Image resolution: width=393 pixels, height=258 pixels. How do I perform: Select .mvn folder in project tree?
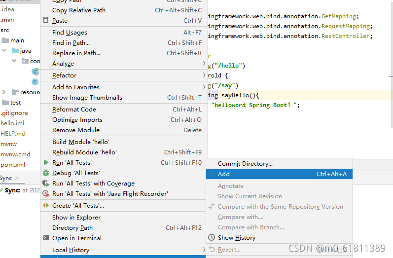7,20
